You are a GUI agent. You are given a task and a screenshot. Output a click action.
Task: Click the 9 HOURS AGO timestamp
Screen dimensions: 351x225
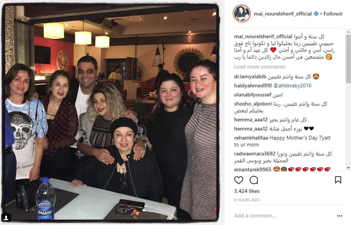coord(247,200)
